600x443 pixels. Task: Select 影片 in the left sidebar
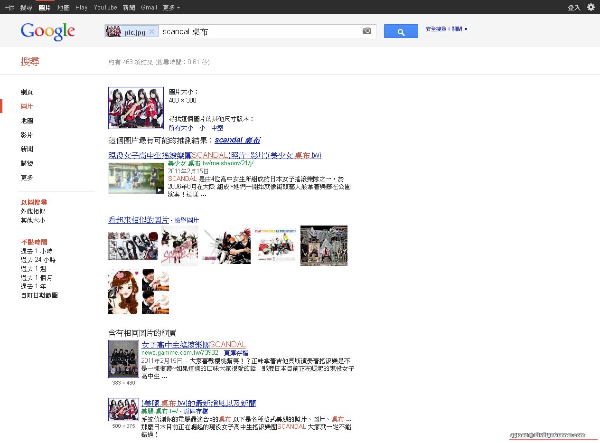pyautogui.click(x=27, y=135)
